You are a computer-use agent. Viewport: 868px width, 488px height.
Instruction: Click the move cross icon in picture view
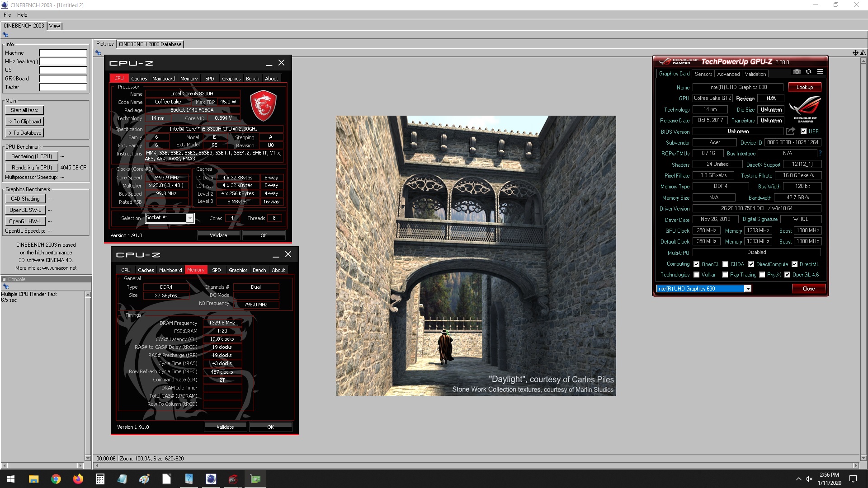point(855,53)
